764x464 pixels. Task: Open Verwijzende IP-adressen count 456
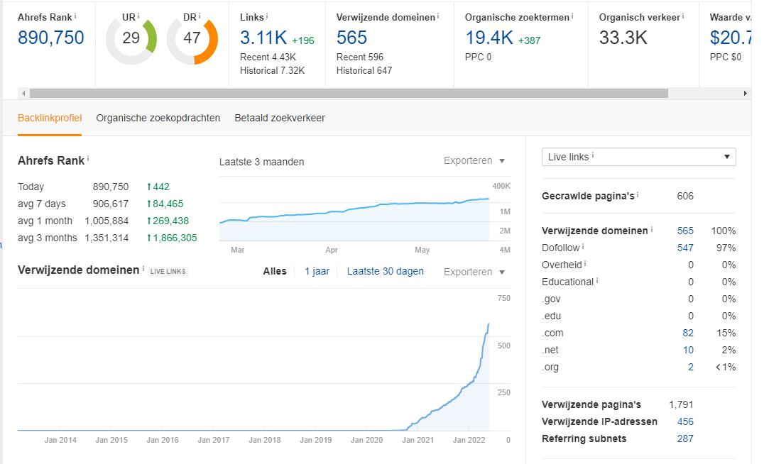coord(685,421)
